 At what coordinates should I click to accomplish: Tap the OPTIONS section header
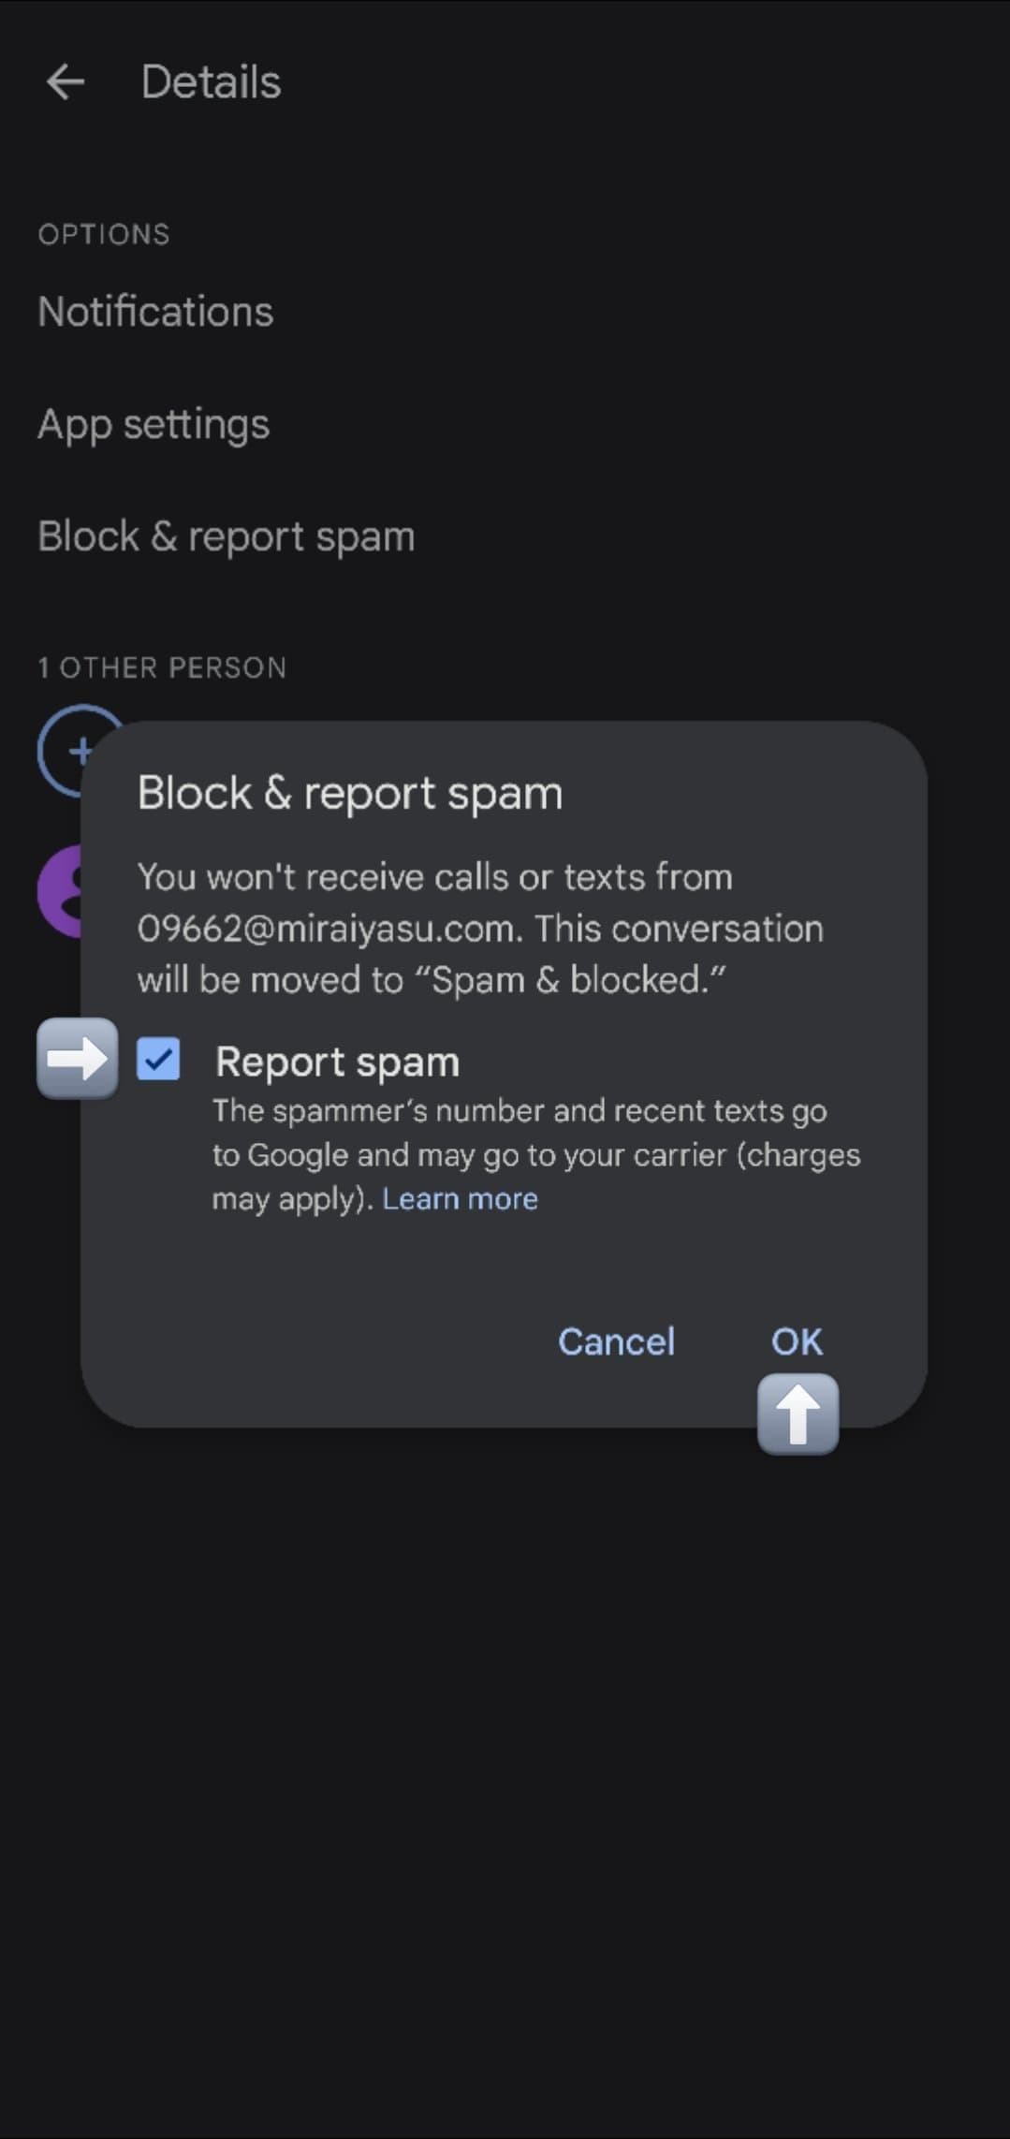click(x=104, y=234)
